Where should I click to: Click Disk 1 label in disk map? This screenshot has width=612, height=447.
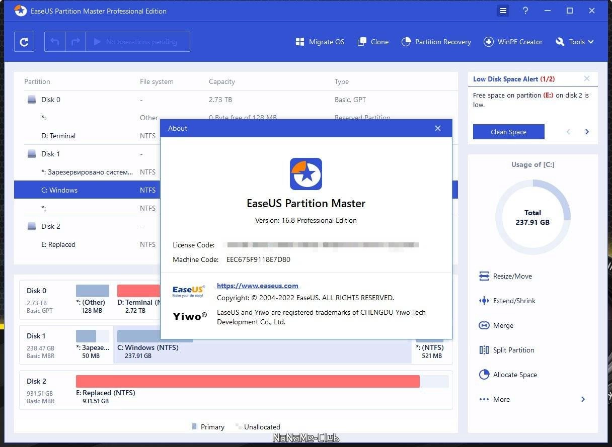36,336
